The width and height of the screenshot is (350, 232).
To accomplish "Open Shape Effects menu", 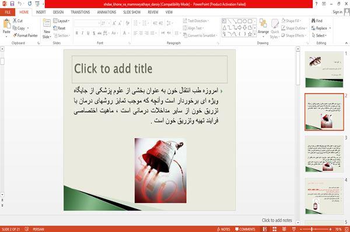I will pos(294,35).
